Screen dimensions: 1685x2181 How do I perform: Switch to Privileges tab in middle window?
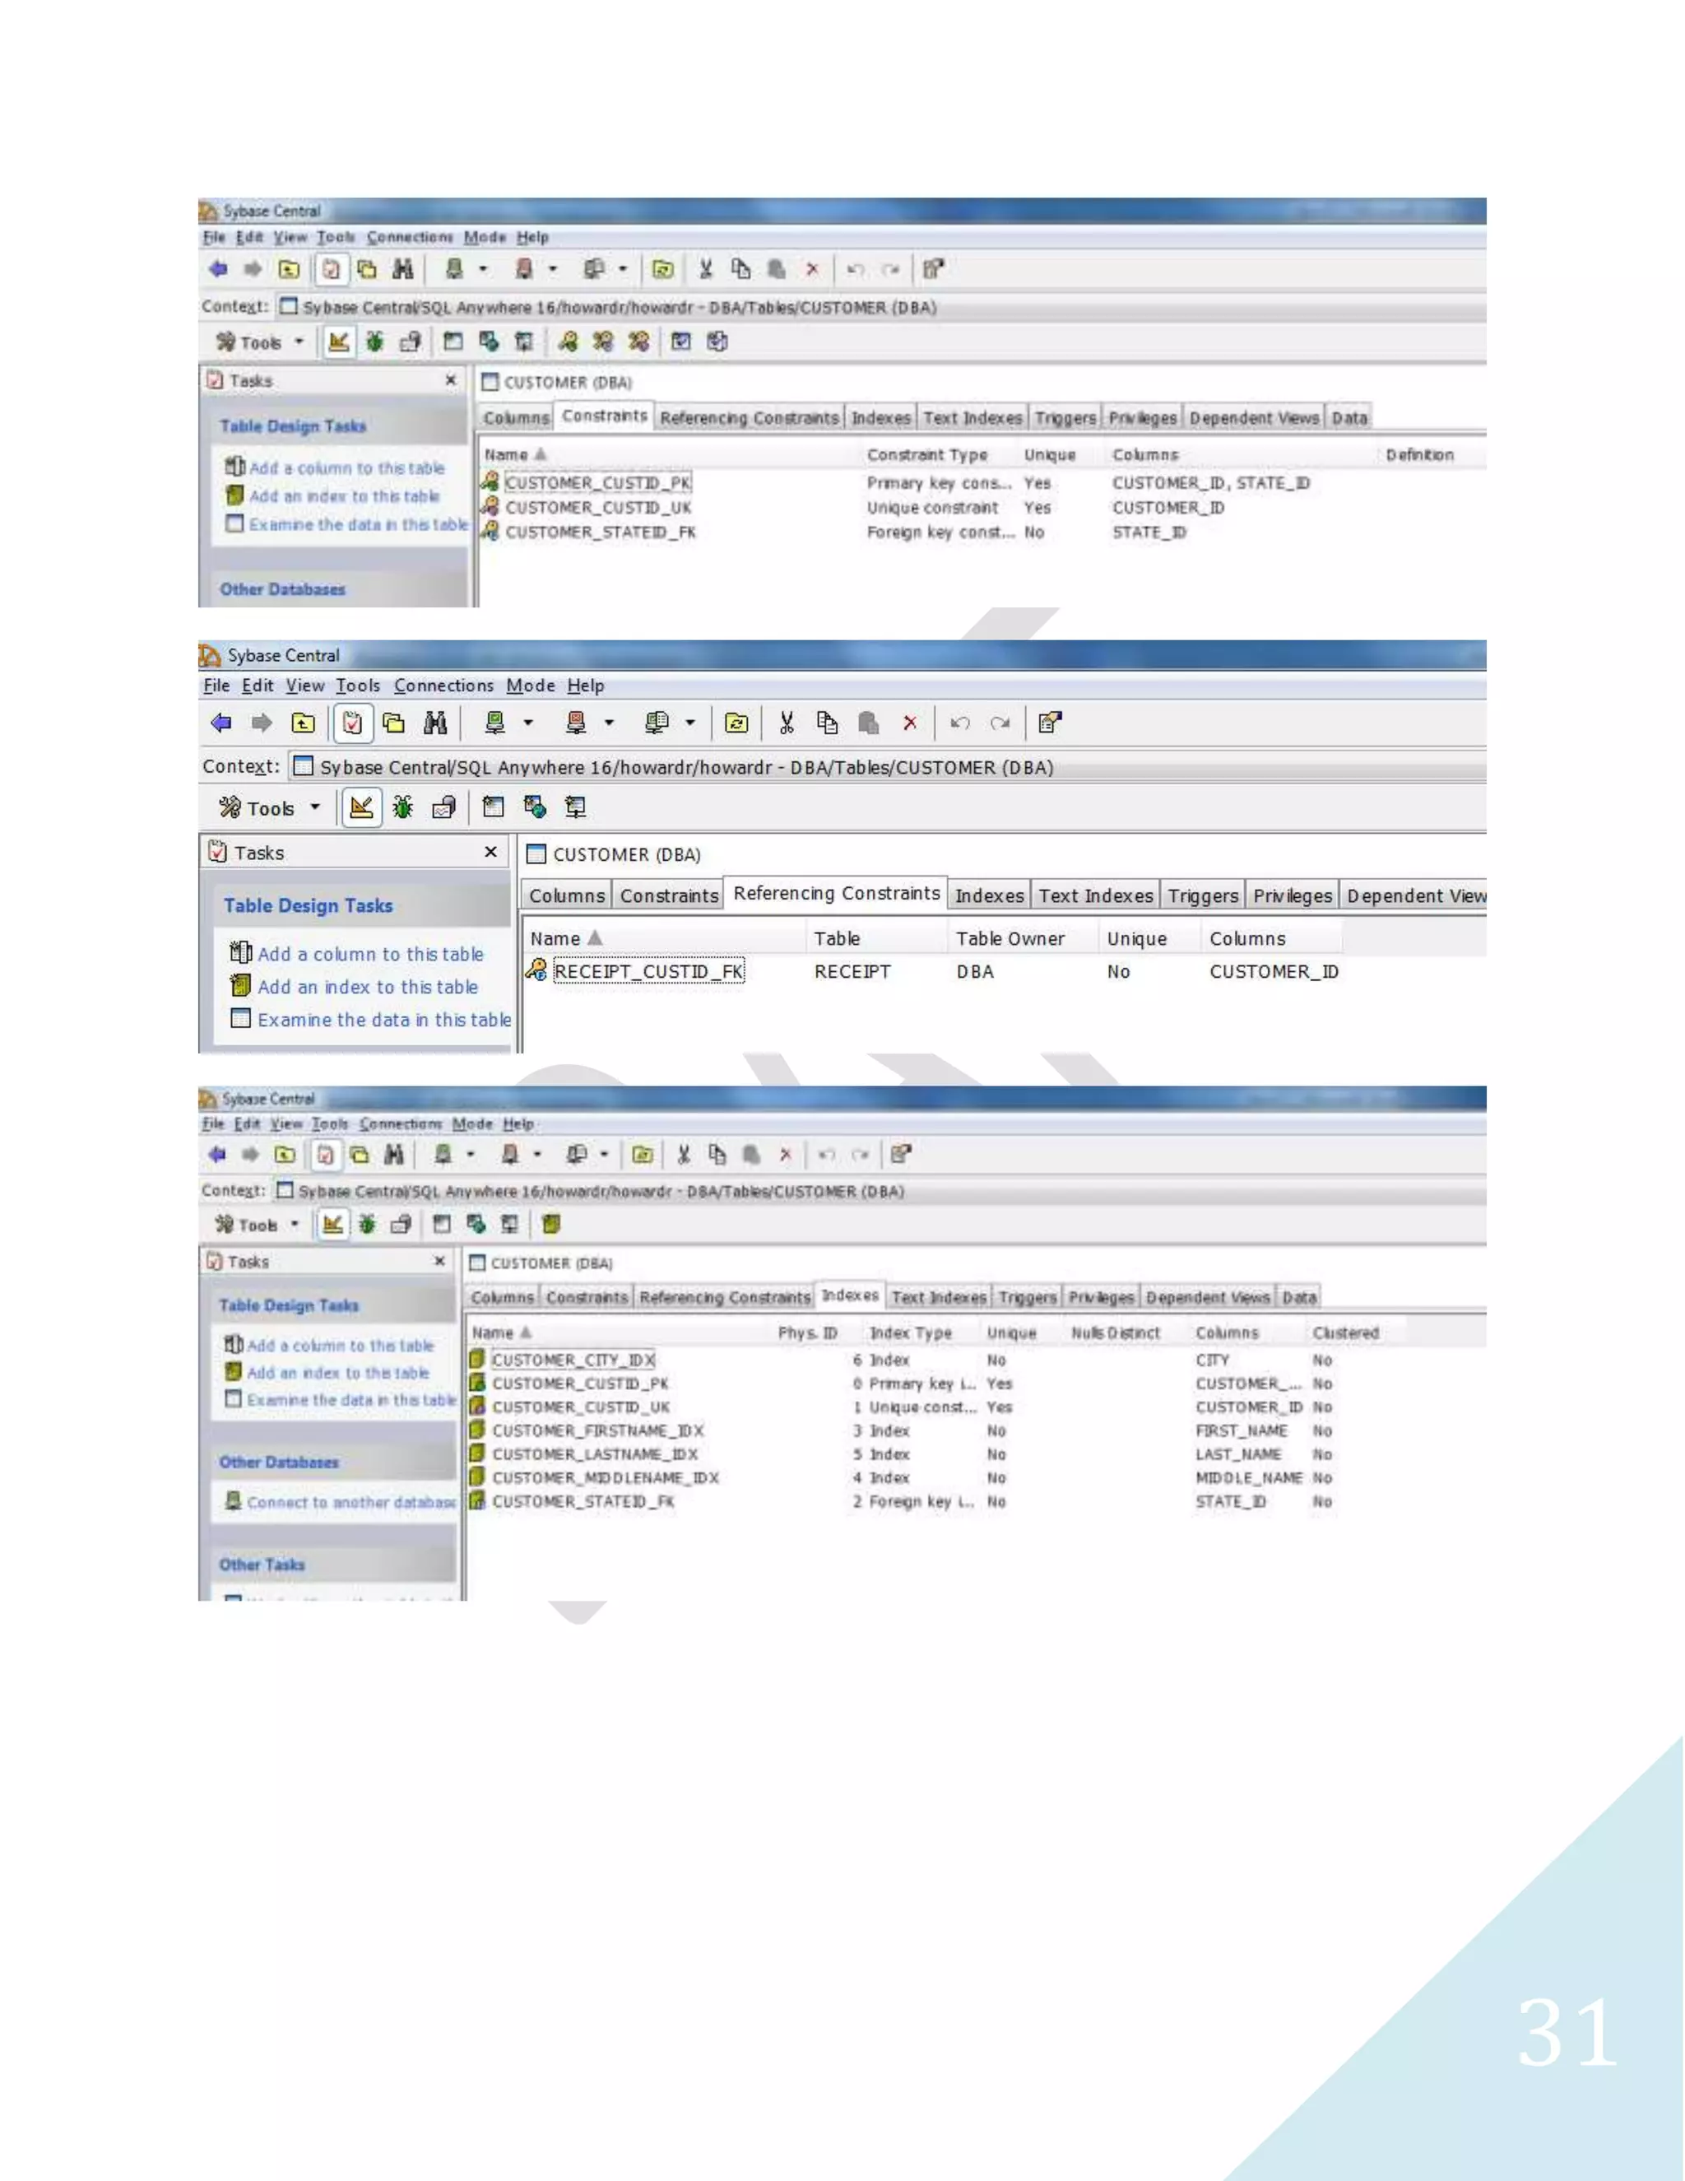[x=1293, y=895]
